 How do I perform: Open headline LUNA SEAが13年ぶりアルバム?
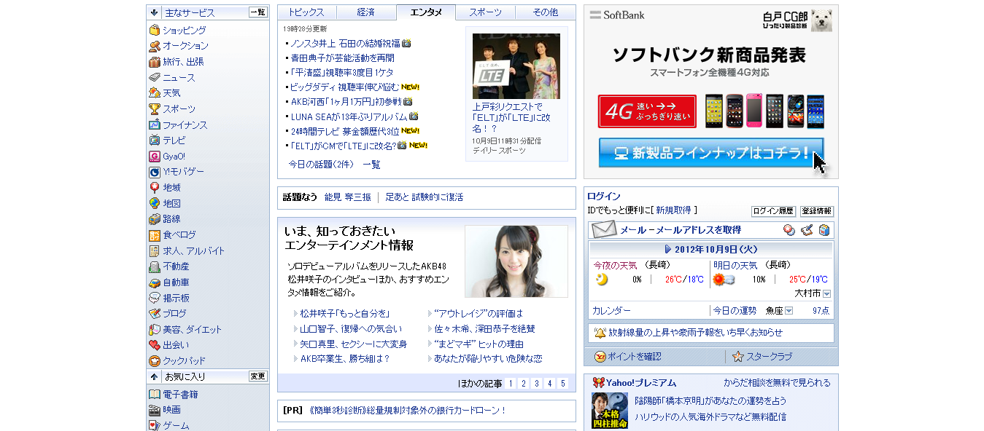(349, 116)
